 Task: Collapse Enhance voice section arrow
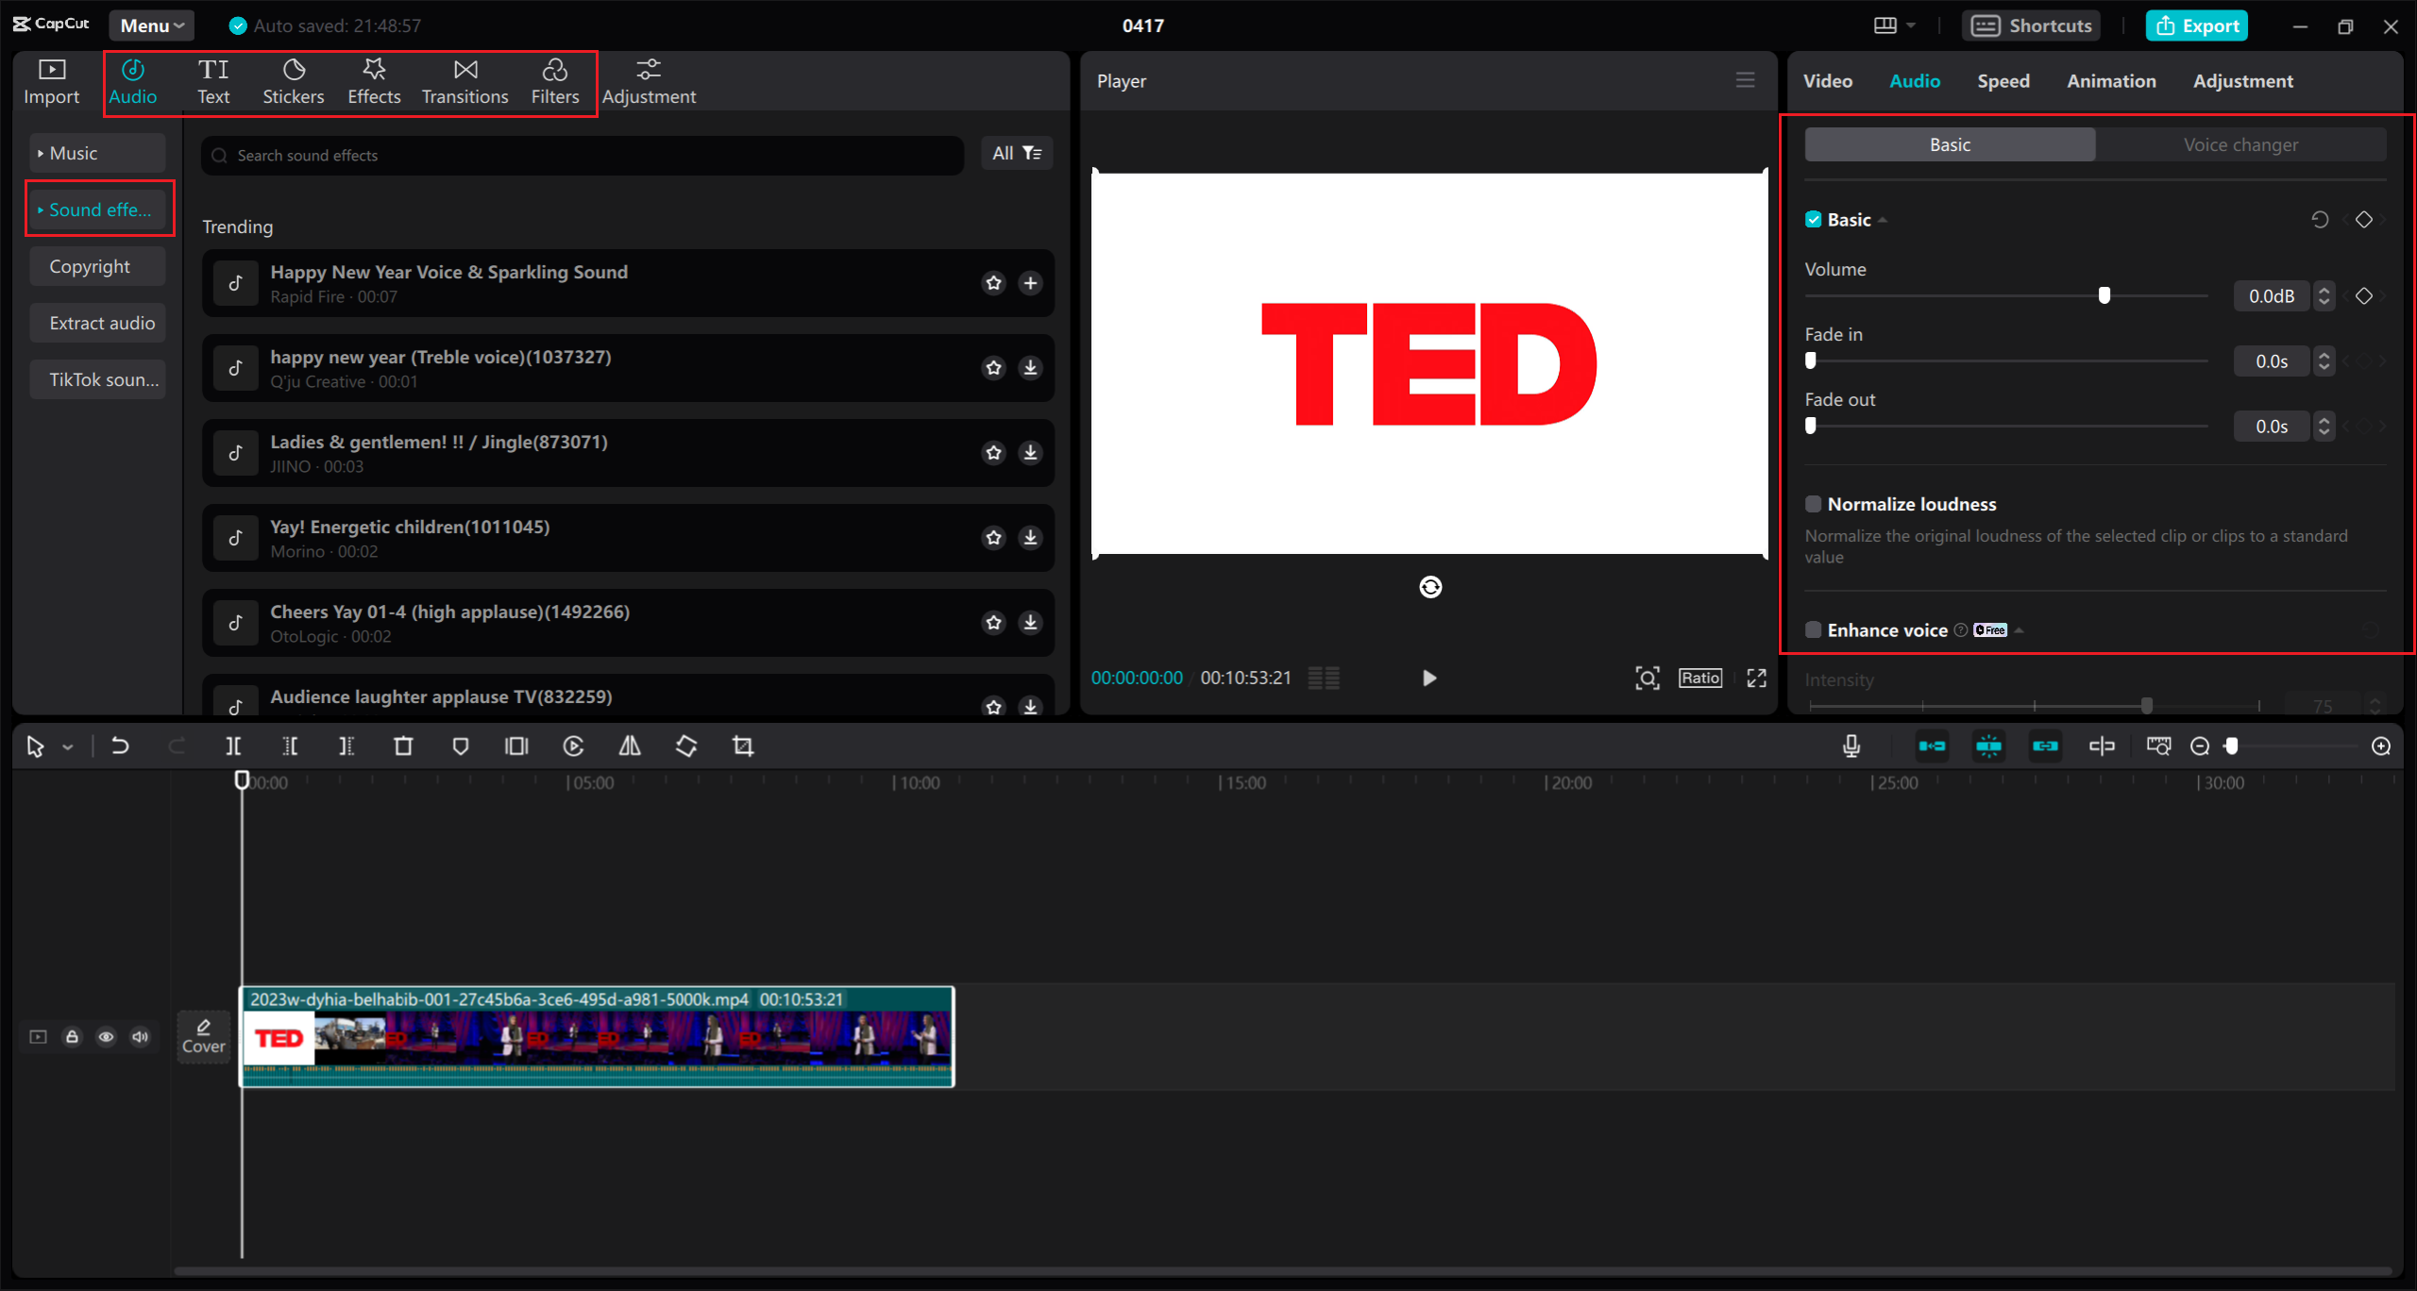[x=2019, y=630]
